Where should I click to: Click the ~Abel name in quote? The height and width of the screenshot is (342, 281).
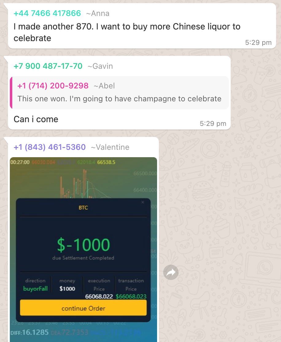click(104, 86)
